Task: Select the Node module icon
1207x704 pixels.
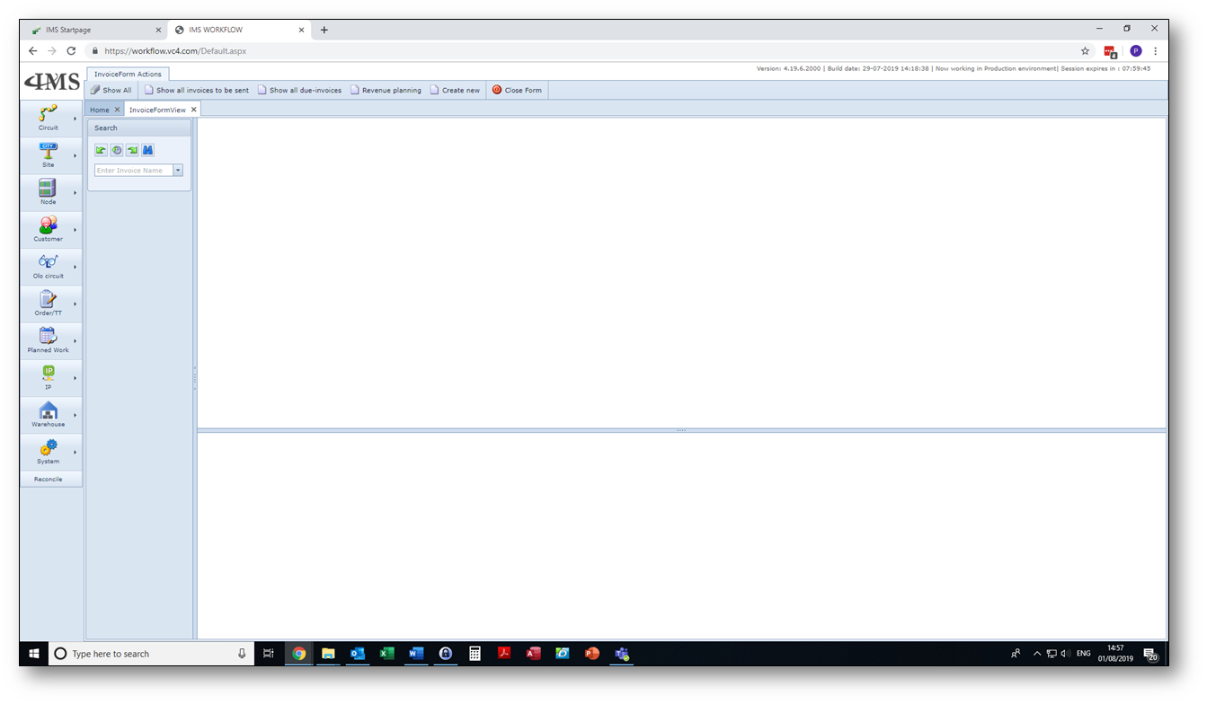Action: (48, 188)
